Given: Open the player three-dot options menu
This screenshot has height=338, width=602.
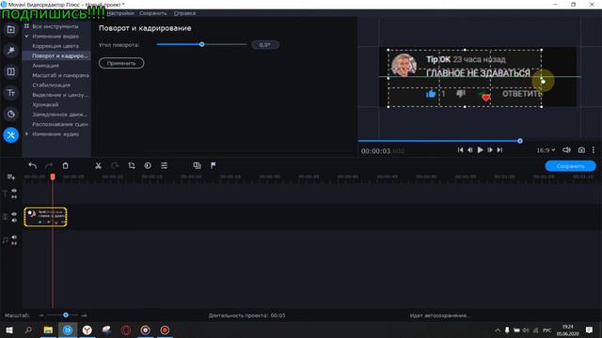Looking at the screenshot, I should coord(594,150).
